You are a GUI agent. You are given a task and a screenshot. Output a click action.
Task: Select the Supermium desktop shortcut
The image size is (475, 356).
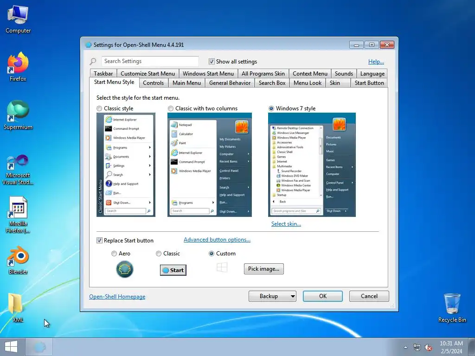pyautogui.click(x=18, y=115)
